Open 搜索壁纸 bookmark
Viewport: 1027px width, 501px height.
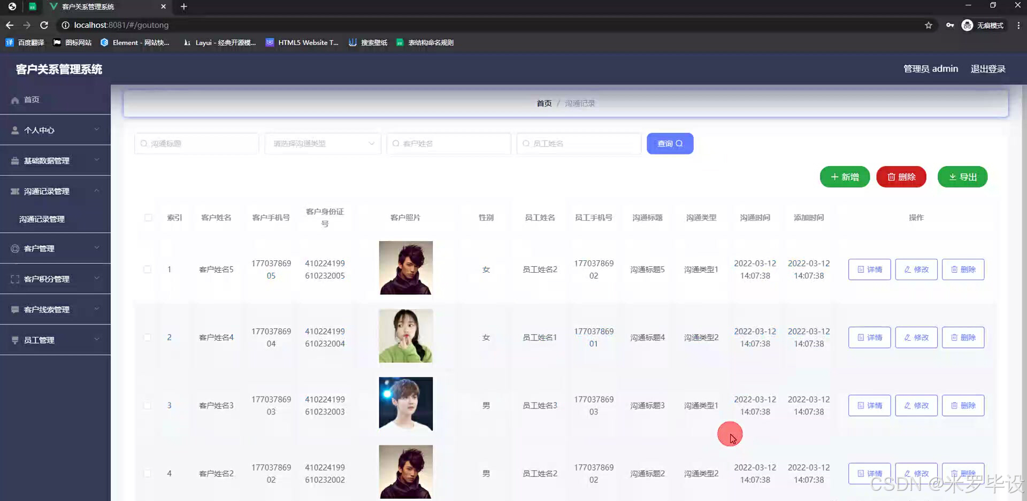pyautogui.click(x=368, y=42)
